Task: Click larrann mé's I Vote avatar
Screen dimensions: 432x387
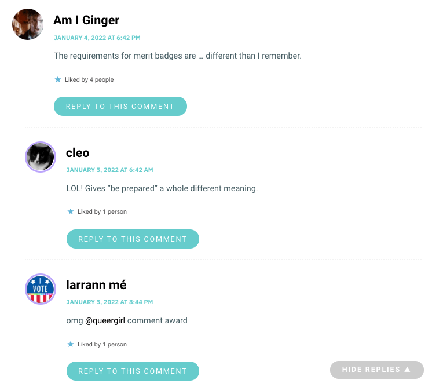Action: [41, 289]
